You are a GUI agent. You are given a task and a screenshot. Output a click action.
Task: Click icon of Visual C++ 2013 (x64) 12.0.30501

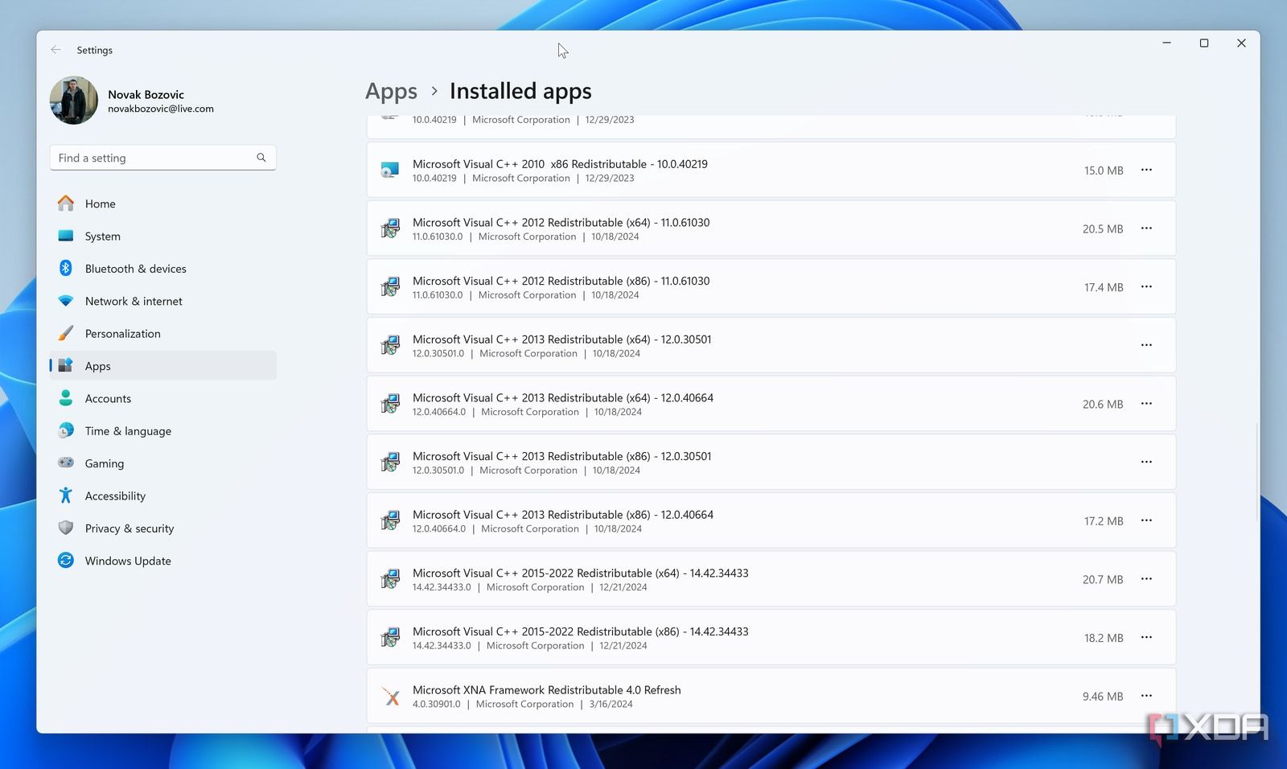pyautogui.click(x=390, y=346)
